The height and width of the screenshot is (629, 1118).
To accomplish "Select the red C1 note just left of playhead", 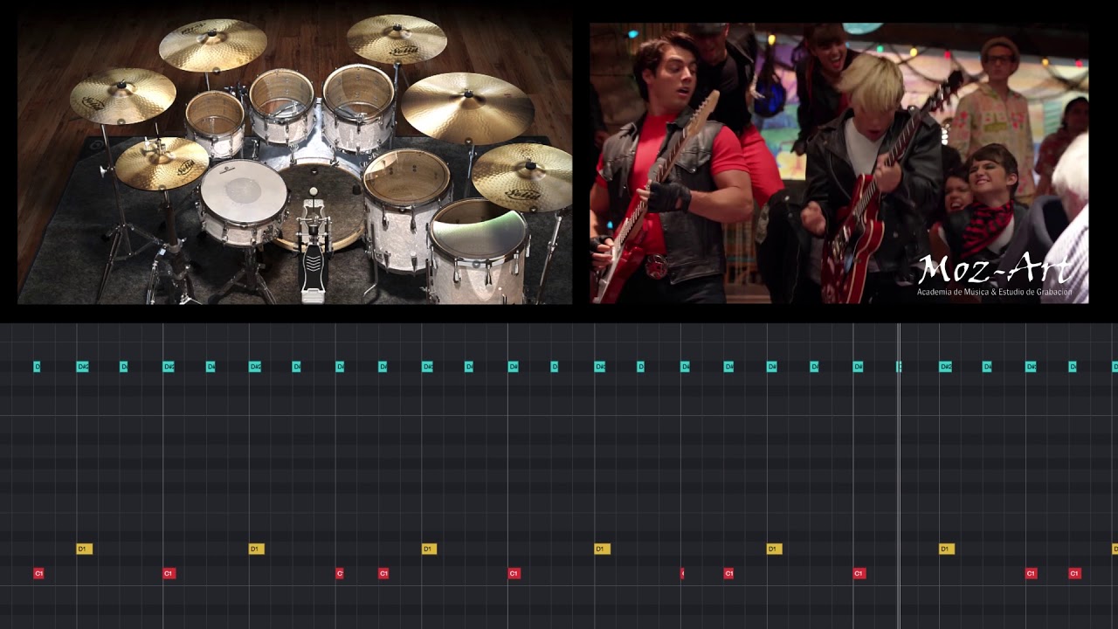I will 859,573.
